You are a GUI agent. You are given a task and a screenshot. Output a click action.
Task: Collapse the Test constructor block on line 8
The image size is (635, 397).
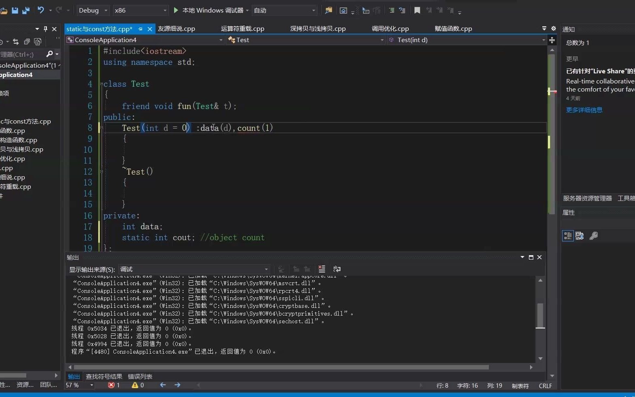101,128
